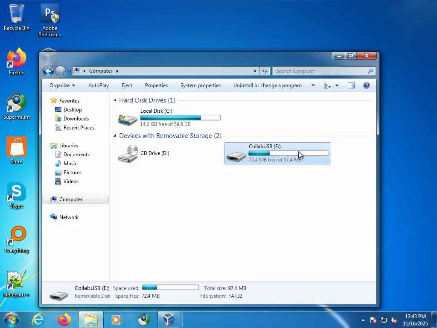The width and height of the screenshot is (437, 328).
Task: Click the Local Disk (C:) usage bar
Action: [x=180, y=118]
